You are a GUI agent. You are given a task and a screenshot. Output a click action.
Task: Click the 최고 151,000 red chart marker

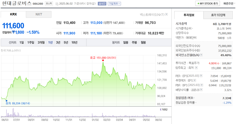tap(103, 60)
